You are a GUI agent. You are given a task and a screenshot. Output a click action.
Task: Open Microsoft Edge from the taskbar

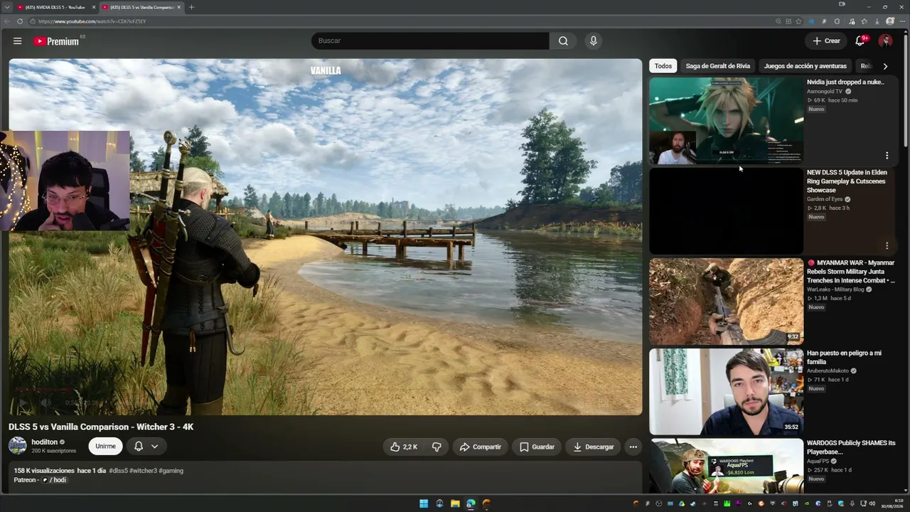pos(471,503)
